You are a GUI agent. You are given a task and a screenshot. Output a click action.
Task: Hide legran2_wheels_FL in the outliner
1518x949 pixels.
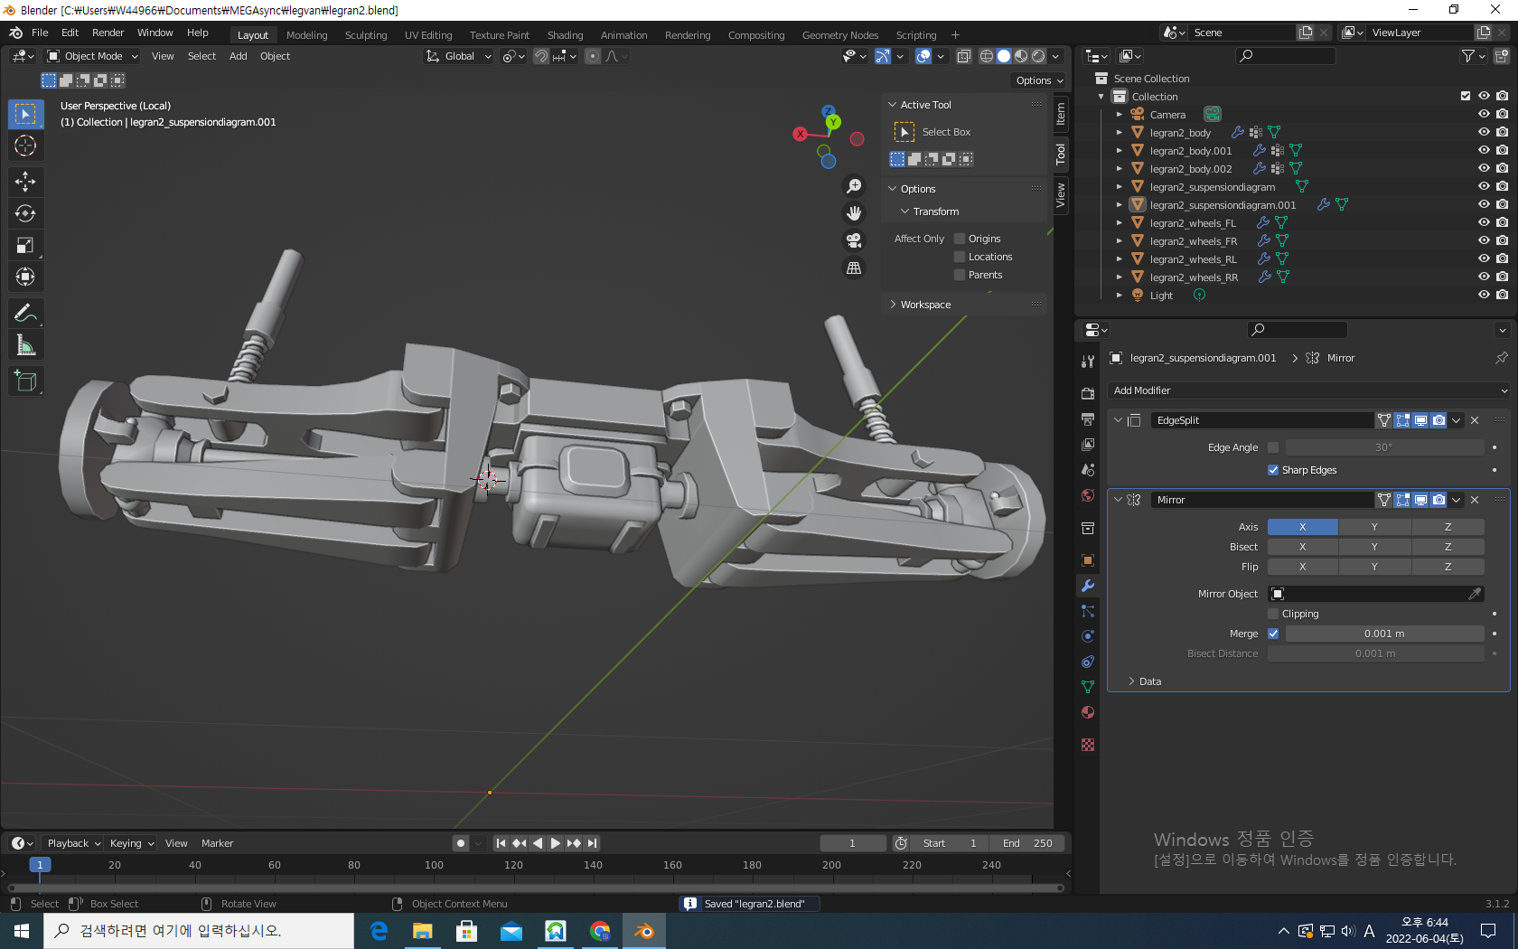(1484, 223)
